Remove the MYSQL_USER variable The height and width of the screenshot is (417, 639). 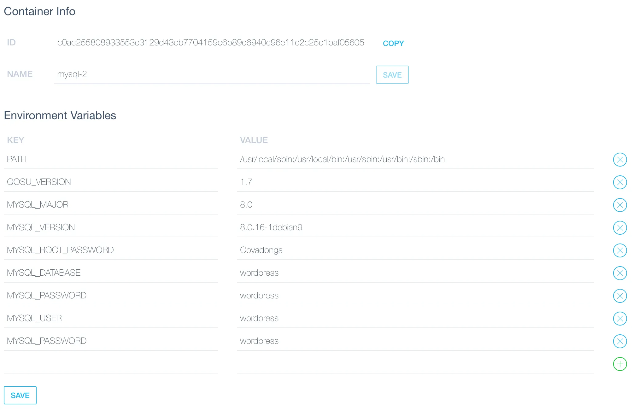pos(619,319)
